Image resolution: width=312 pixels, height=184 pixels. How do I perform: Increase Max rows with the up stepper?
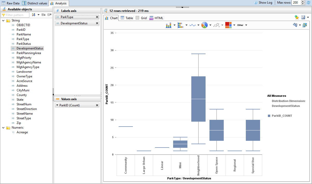(x=303, y=2)
